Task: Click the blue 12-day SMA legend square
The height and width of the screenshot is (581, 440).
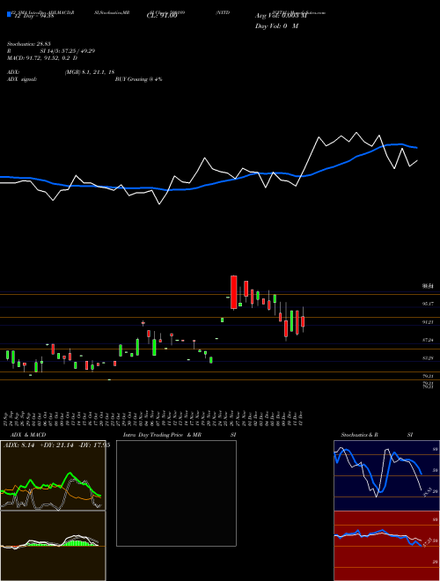Action: (x=10, y=15)
